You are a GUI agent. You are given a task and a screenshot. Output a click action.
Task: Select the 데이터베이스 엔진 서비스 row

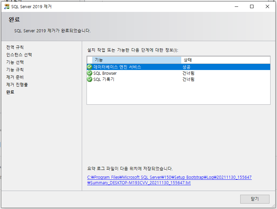pyautogui.click(x=179, y=67)
